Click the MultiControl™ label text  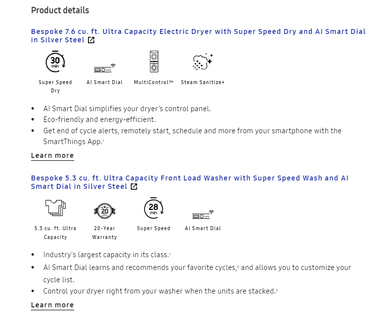click(x=154, y=83)
